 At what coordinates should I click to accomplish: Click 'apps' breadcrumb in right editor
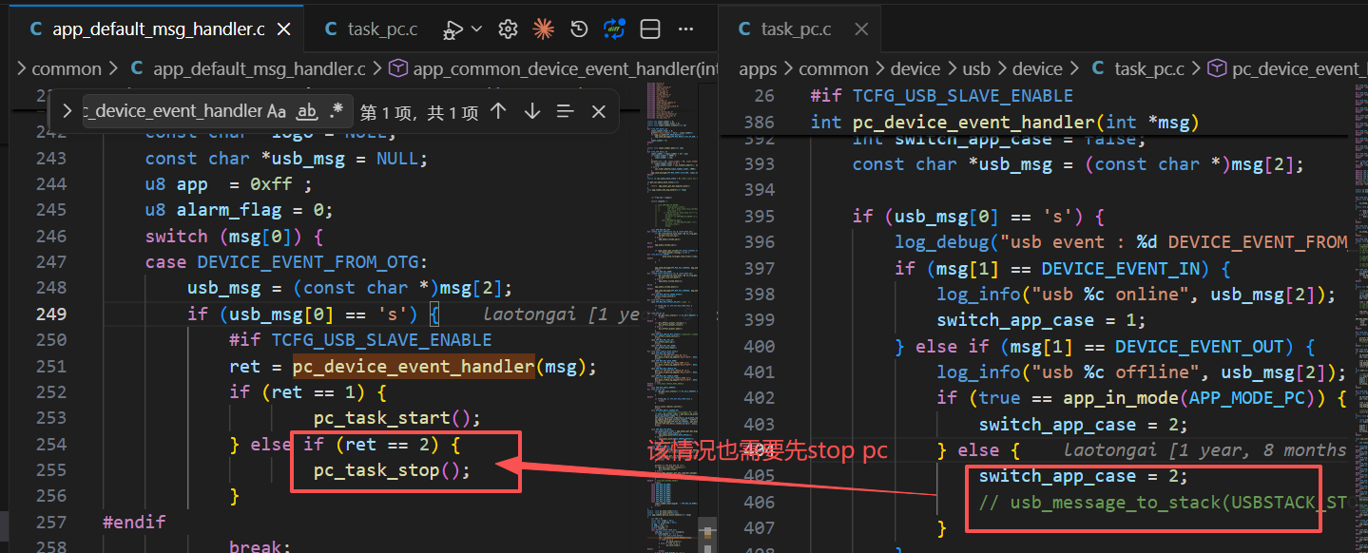tap(758, 68)
